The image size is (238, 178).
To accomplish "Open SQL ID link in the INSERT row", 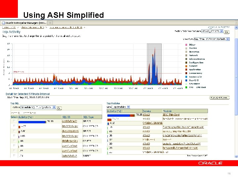I will tap(69, 156).
